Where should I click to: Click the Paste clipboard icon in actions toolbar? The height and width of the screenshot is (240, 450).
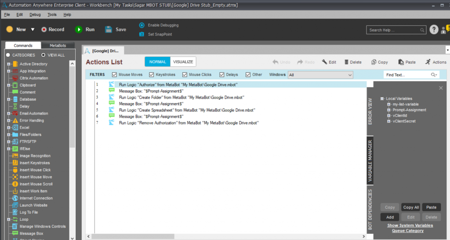[401, 62]
